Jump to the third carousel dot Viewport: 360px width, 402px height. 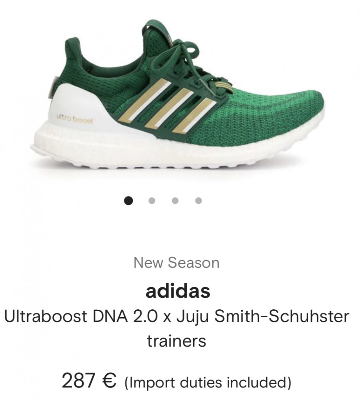(x=175, y=201)
